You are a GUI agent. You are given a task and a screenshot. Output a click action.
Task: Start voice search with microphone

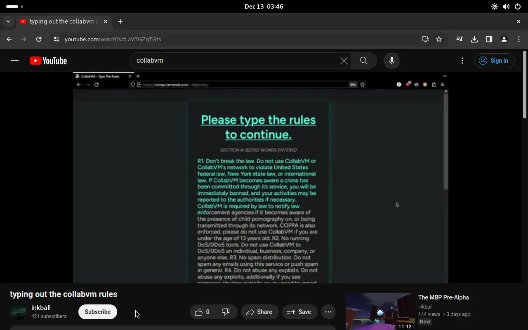(x=392, y=61)
